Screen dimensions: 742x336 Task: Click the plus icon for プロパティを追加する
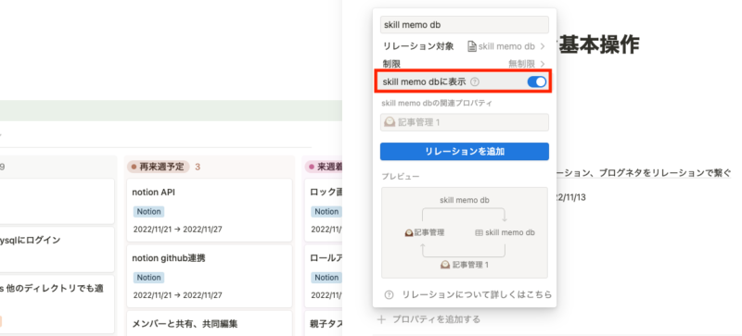click(381, 319)
